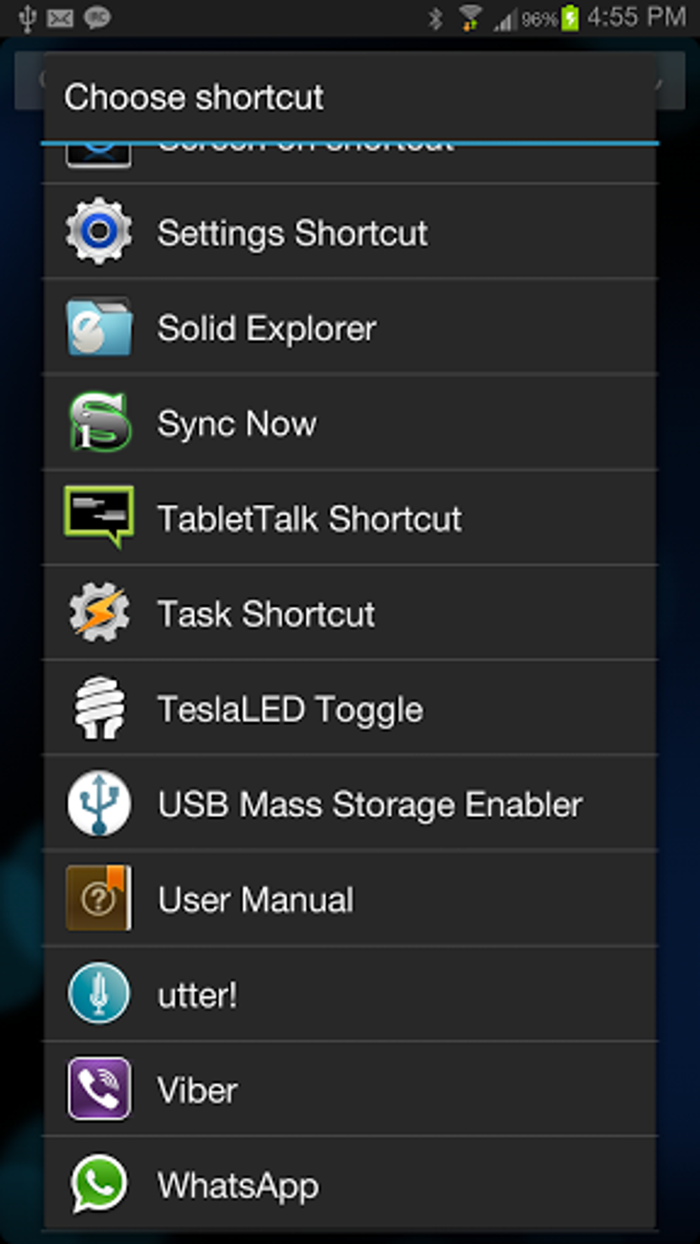Pick the USB Mass Storage Enabler label
The image size is (700, 1244).
coord(370,805)
